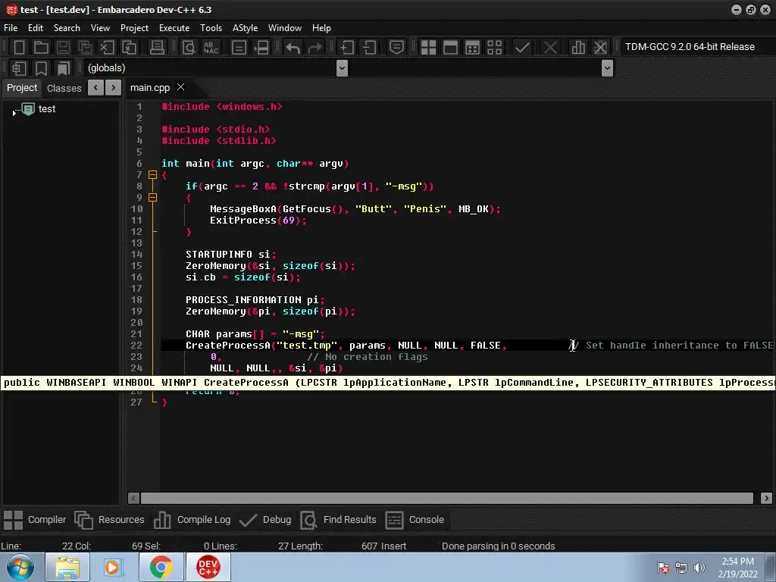
Task: Click the Insert snippet icon beside bookmarks
Action: coord(19,67)
